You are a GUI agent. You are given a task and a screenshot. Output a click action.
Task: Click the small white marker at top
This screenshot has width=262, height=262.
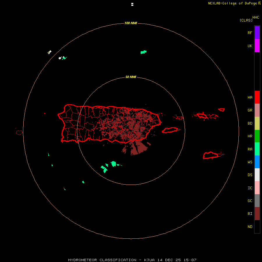point(132,4)
